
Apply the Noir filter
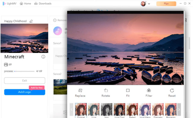[107, 110]
